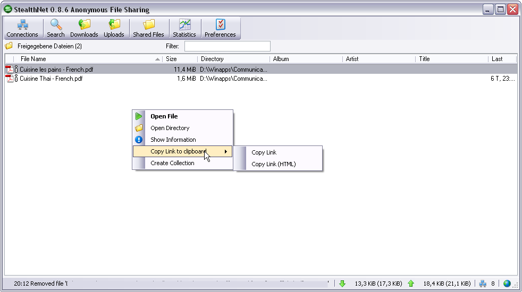Click the submenu arrow on Copy Link to clipboard

click(226, 152)
